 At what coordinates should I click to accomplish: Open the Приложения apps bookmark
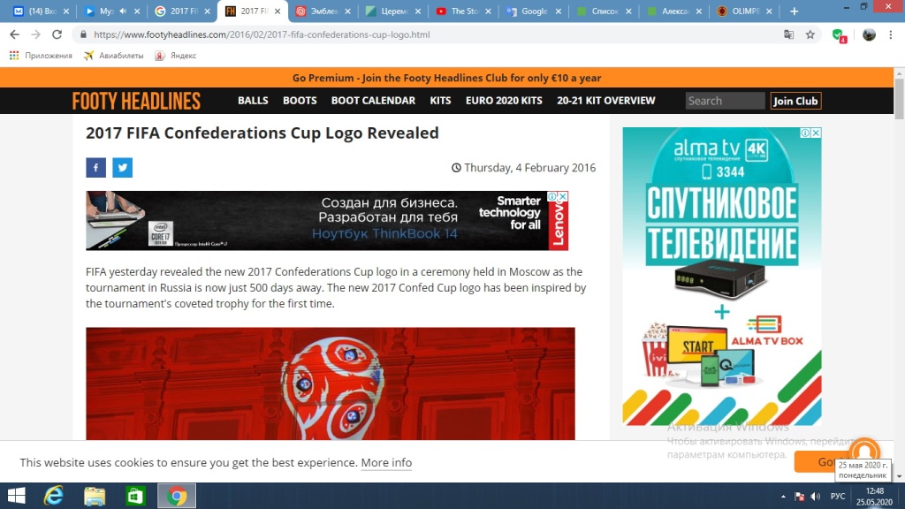pyautogui.click(x=41, y=56)
